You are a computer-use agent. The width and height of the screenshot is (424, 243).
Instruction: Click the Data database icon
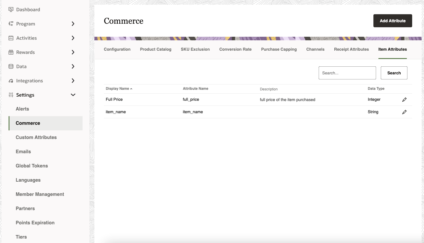tap(11, 66)
